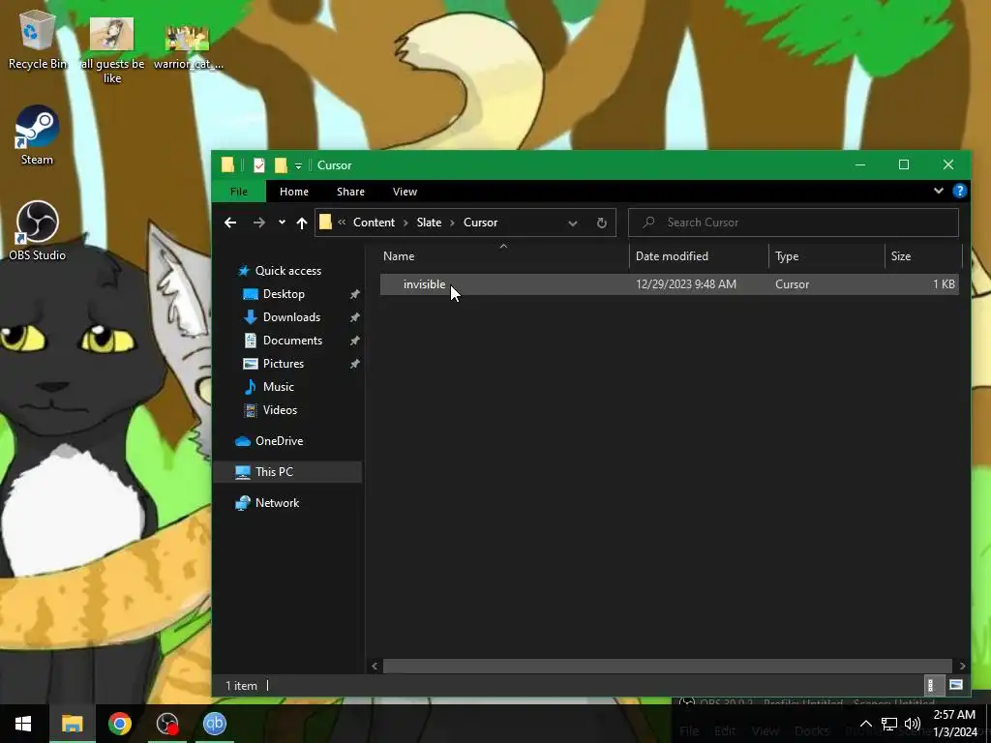Viewport: 991px width, 743px height.
Task: Click the 12/29/2023 9:48 AM date cell
Action: (686, 284)
